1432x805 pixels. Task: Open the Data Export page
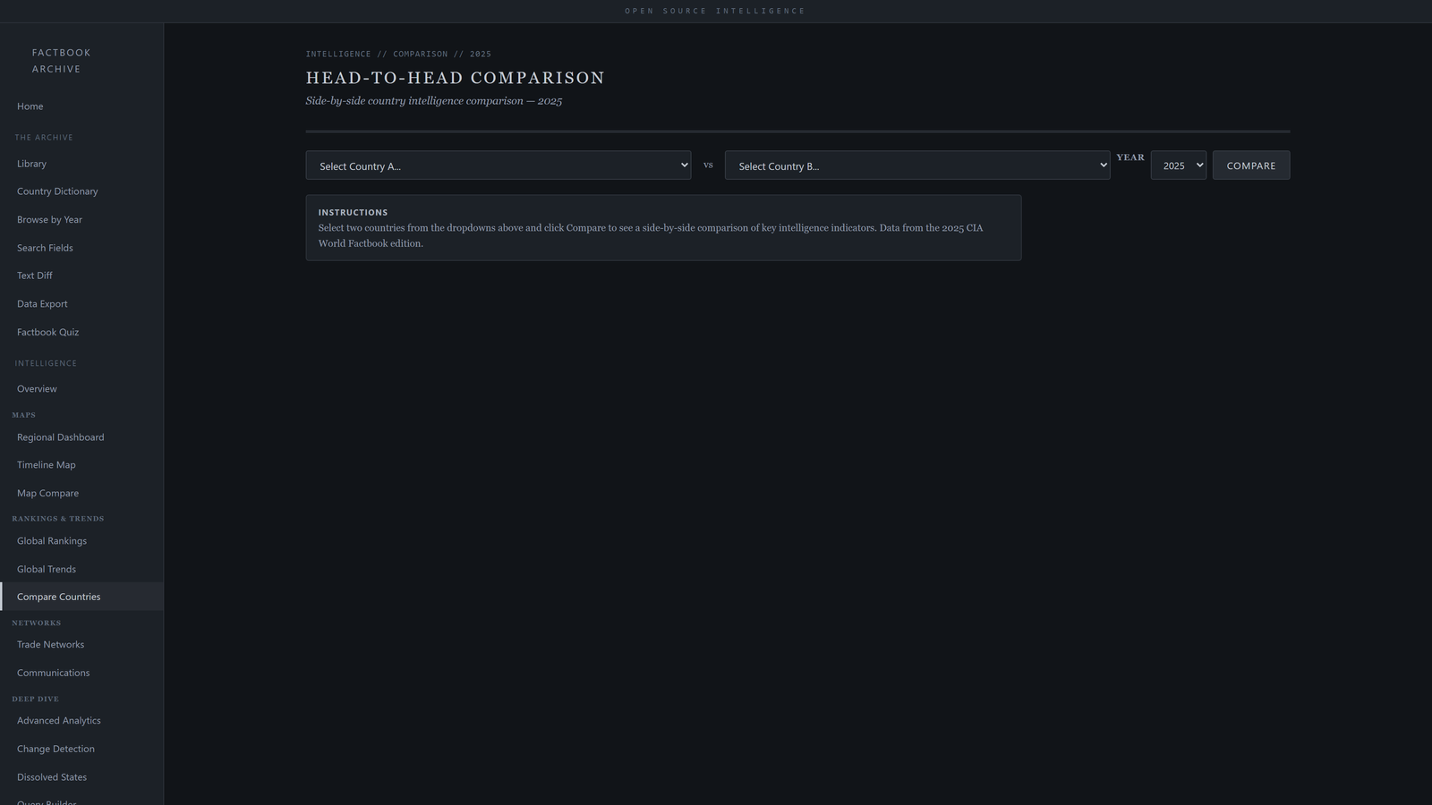42,304
